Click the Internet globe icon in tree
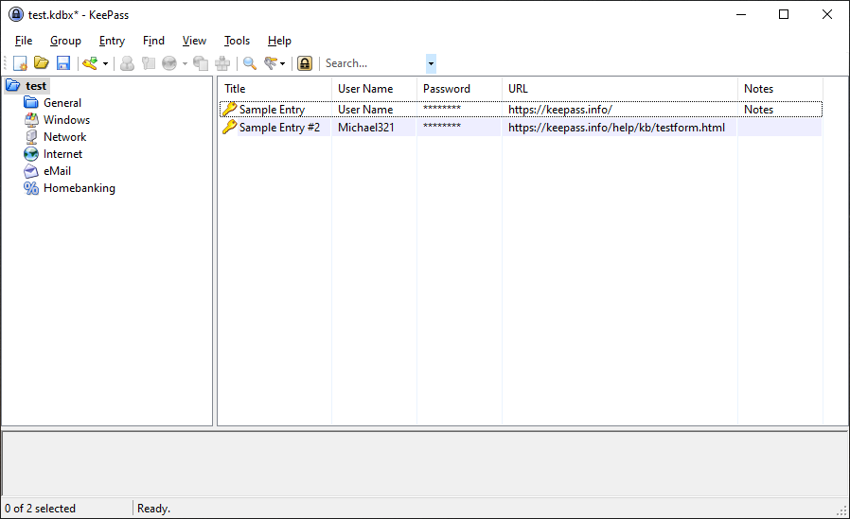Image resolution: width=850 pixels, height=519 pixels. (x=31, y=154)
